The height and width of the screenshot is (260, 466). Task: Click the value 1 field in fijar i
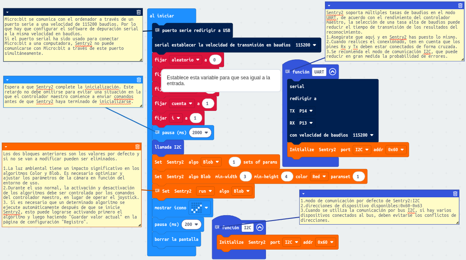click(x=195, y=118)
